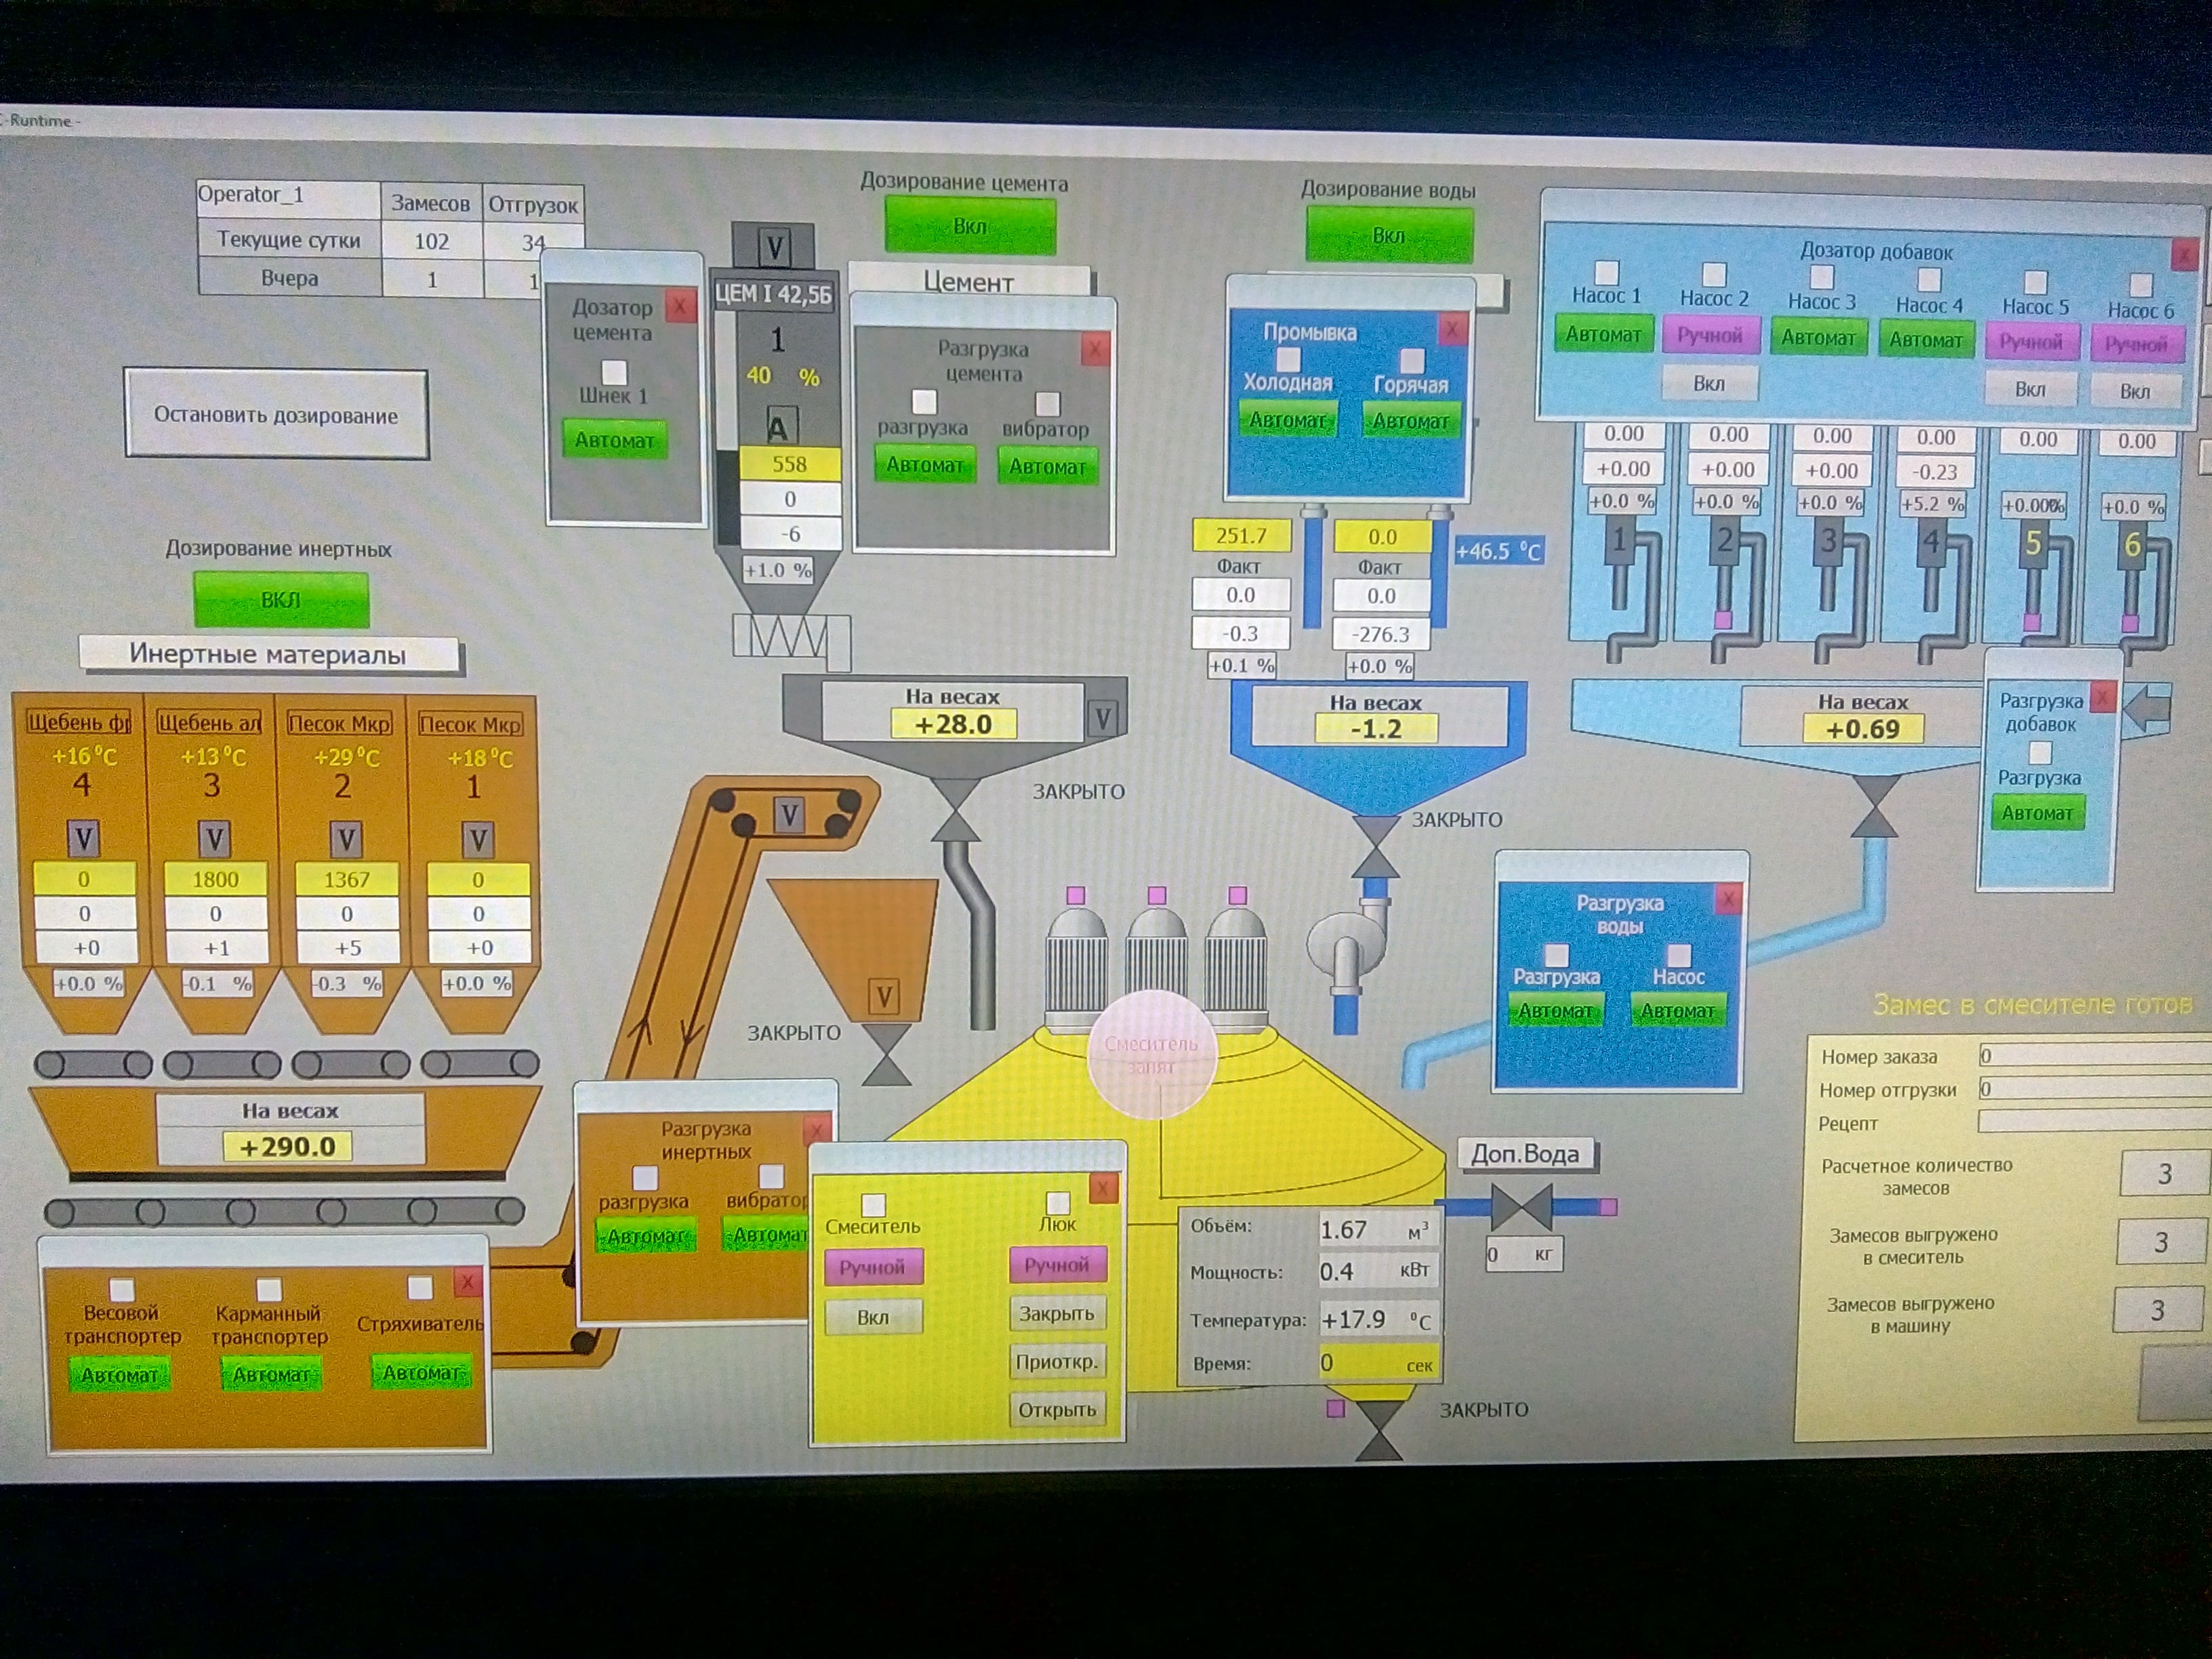2212x1659 pixels.
Task: Expand the V button on cement 'На весах' hopper
Action: click(1103, 718)
